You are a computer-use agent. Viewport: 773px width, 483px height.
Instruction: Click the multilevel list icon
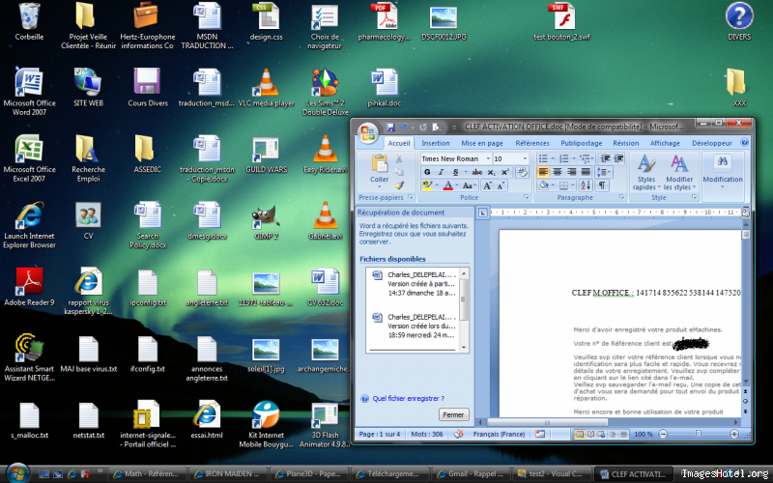coord(587,158)
